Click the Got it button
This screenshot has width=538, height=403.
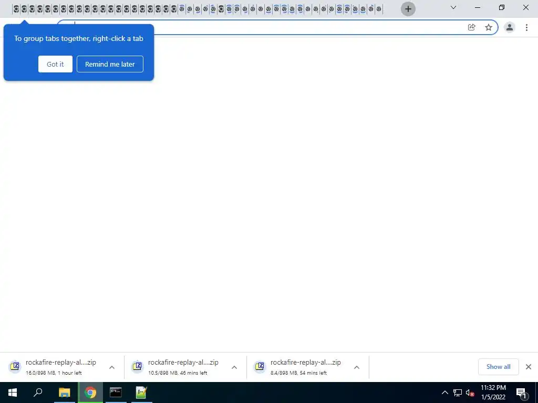coord(55,64)
